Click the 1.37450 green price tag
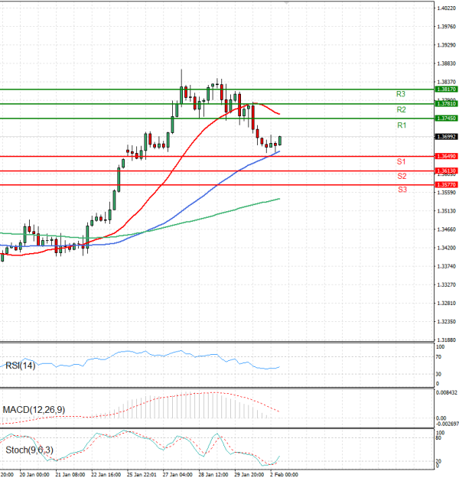Screen dimensions: 459x481 click(x=446, y=119)
